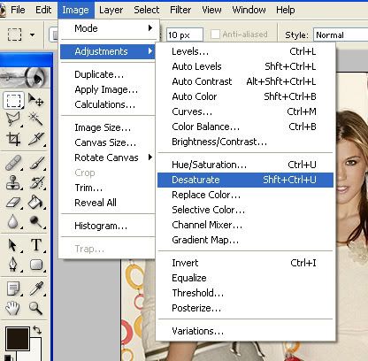Select the Hand tool
Image resolution: width=368 pixels, height=361 pixels.
(13, 308)
